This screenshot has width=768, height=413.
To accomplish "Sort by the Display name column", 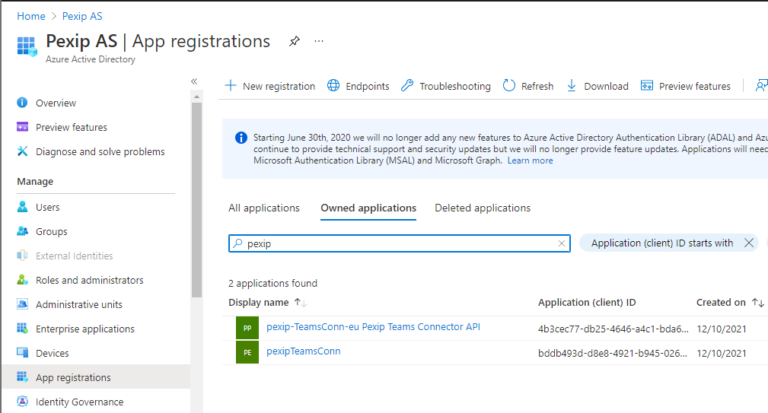I will [x=267, y=303].
